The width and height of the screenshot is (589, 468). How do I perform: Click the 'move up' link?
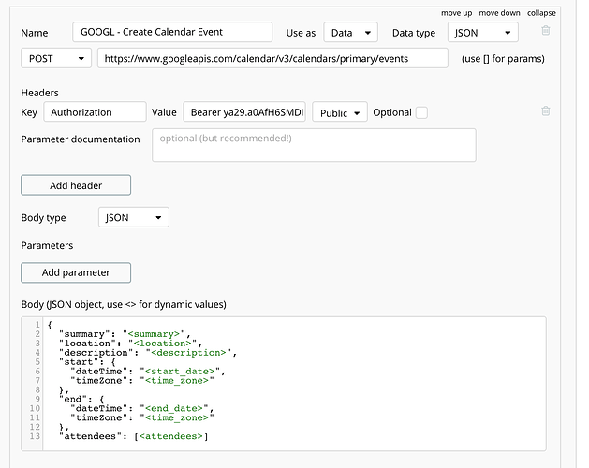point(456,12)
